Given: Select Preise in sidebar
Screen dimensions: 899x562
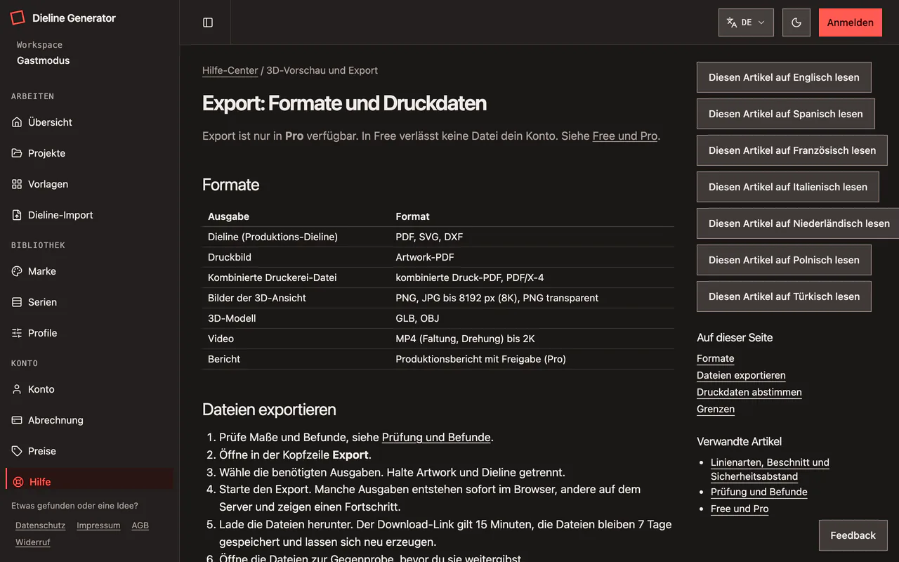Looking at the screenshot, I should [x=89, y=451].
